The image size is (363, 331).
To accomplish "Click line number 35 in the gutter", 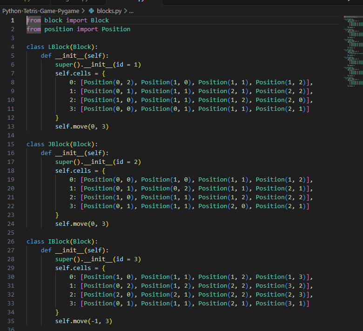I will (x=11, y=321).
